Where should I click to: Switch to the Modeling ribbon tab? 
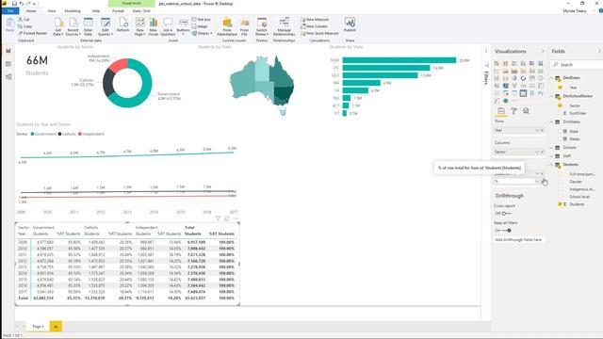pyautogui.click(x=73, y=11)
